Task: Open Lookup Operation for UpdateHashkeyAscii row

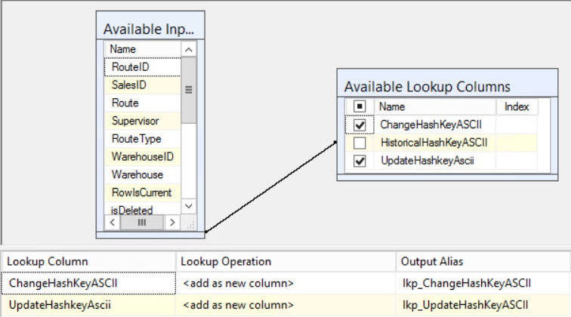Action: (x=285, y=304)
